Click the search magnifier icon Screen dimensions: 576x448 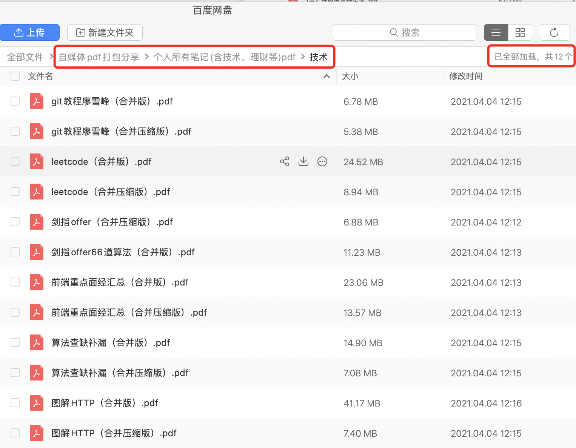tap(394, 32)
